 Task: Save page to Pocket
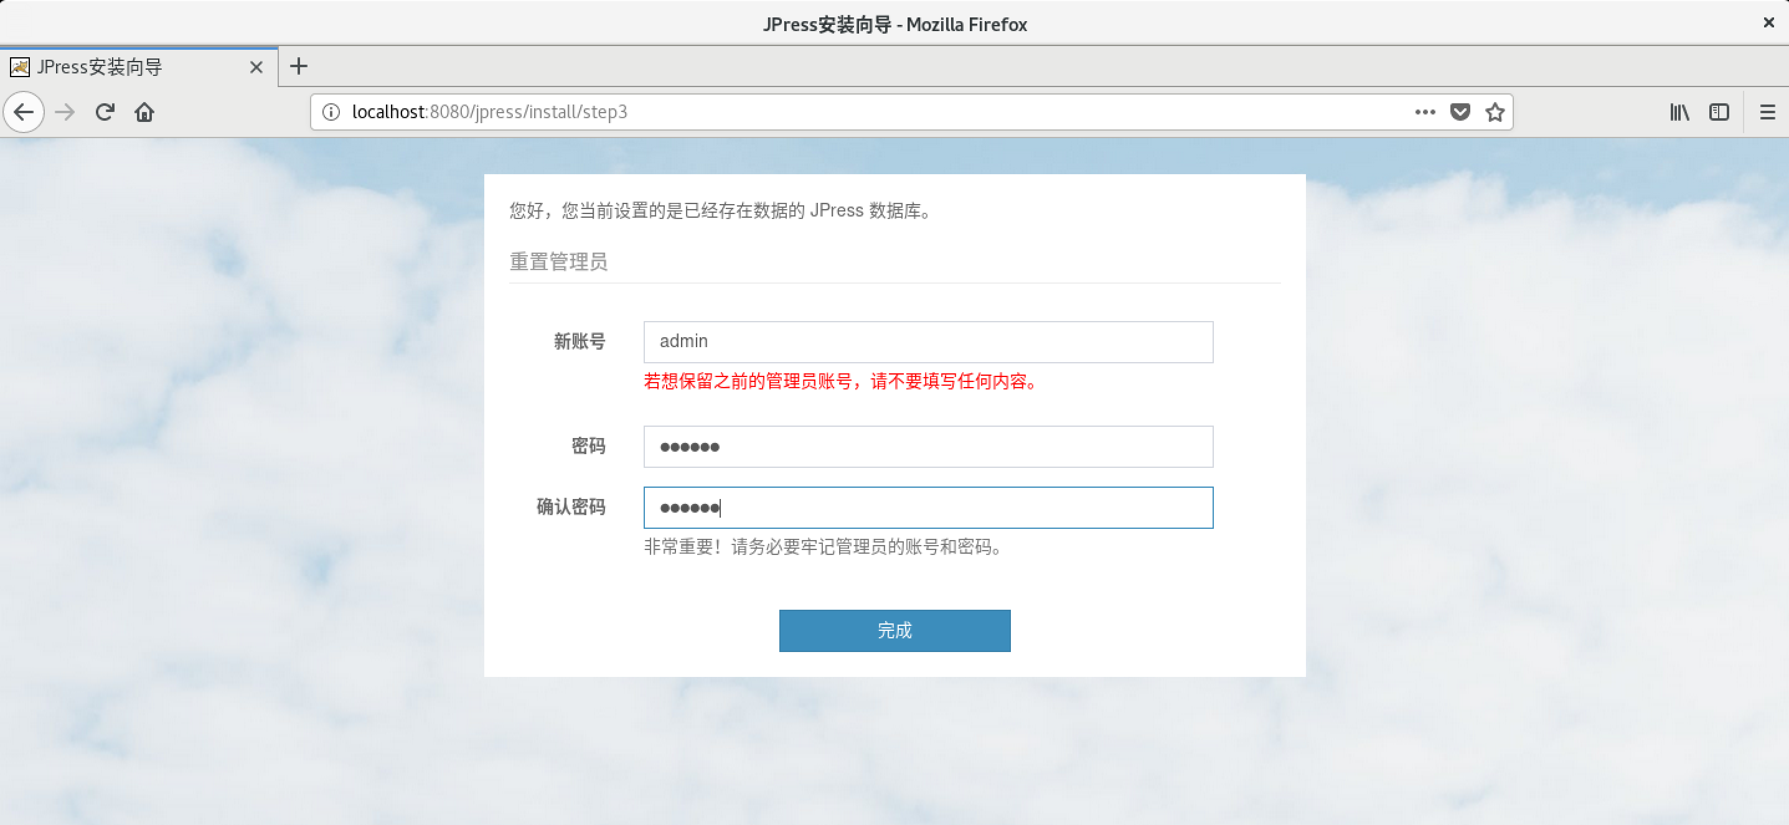pyautogui.click(x=1460, y=112)
